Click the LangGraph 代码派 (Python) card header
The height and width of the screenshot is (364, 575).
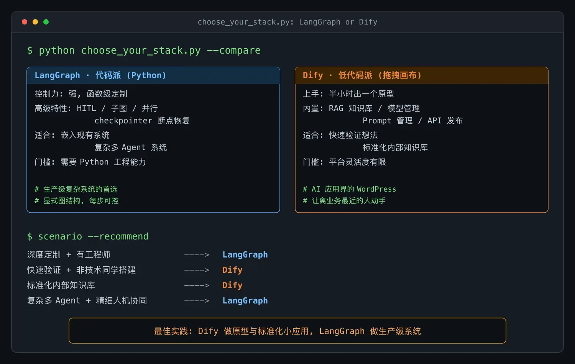153,75
